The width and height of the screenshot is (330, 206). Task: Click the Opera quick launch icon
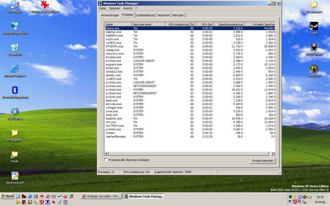click(x=48, y=197)
